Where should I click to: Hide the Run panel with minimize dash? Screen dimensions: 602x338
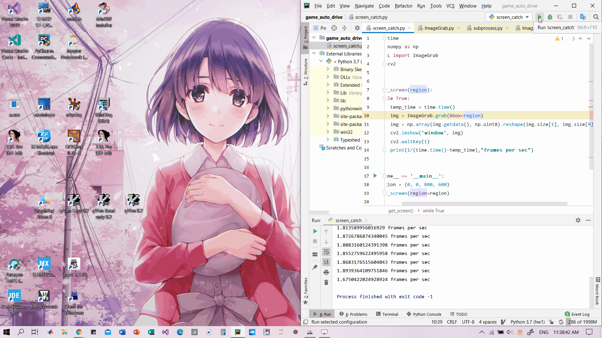coord(588,220)
